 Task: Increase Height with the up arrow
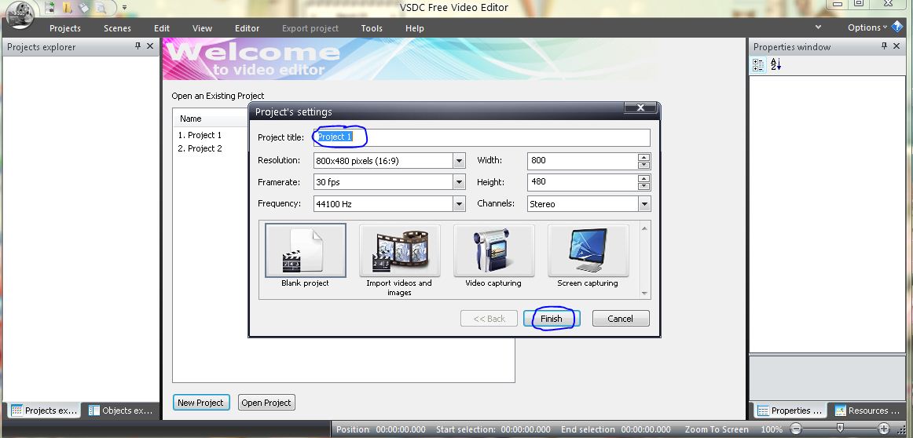tap(643, 178)
